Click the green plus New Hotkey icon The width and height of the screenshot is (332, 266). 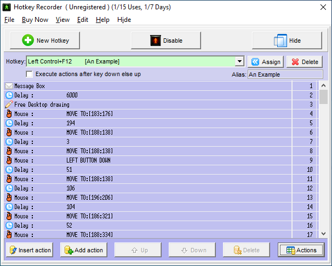[28, 41]
